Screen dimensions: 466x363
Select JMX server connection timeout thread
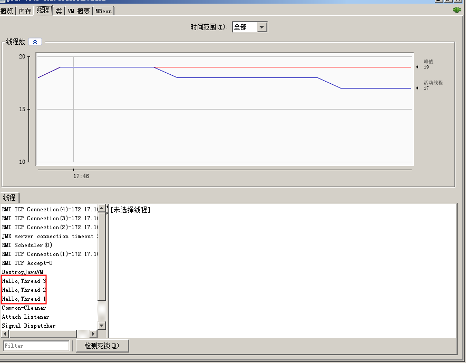[49, 236]
